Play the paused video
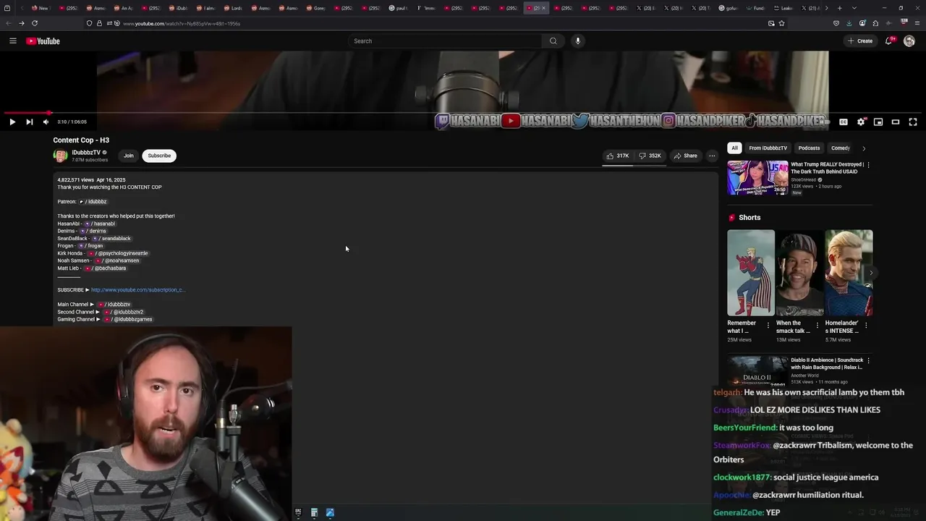926x521 pixels. tap(12, 122)
